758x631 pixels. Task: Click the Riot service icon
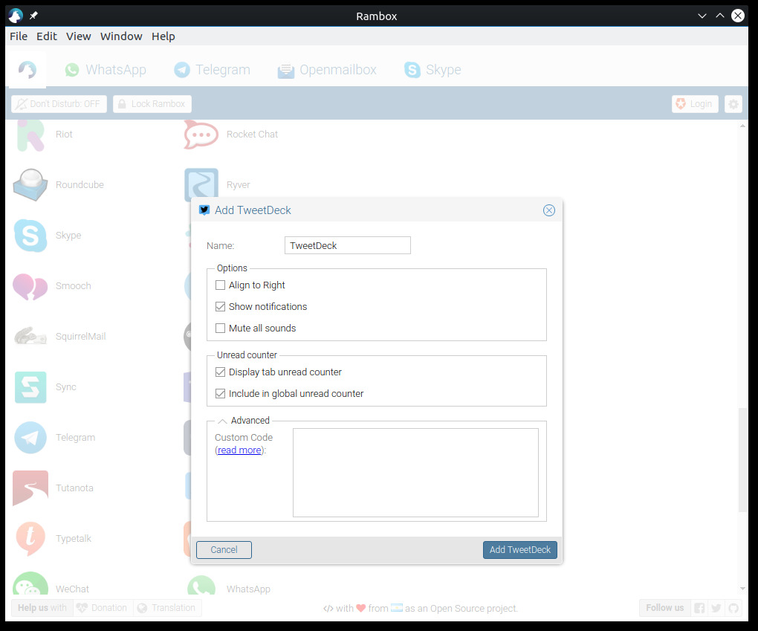click(x=30, y=135)
